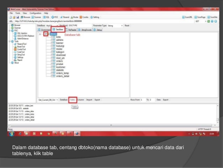The width and height of the screenshot is (223, 168).
Task: Click the Open folder toolbar icon
Action: 14,17
